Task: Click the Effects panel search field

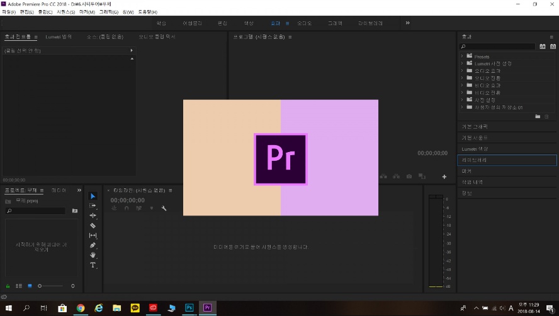Action: (498, 46)
